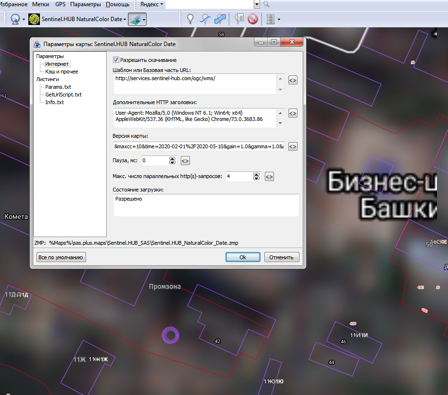Click the tile source globe icon
Viewport: 448px width, 395px height.
click(x=15, y=19)
